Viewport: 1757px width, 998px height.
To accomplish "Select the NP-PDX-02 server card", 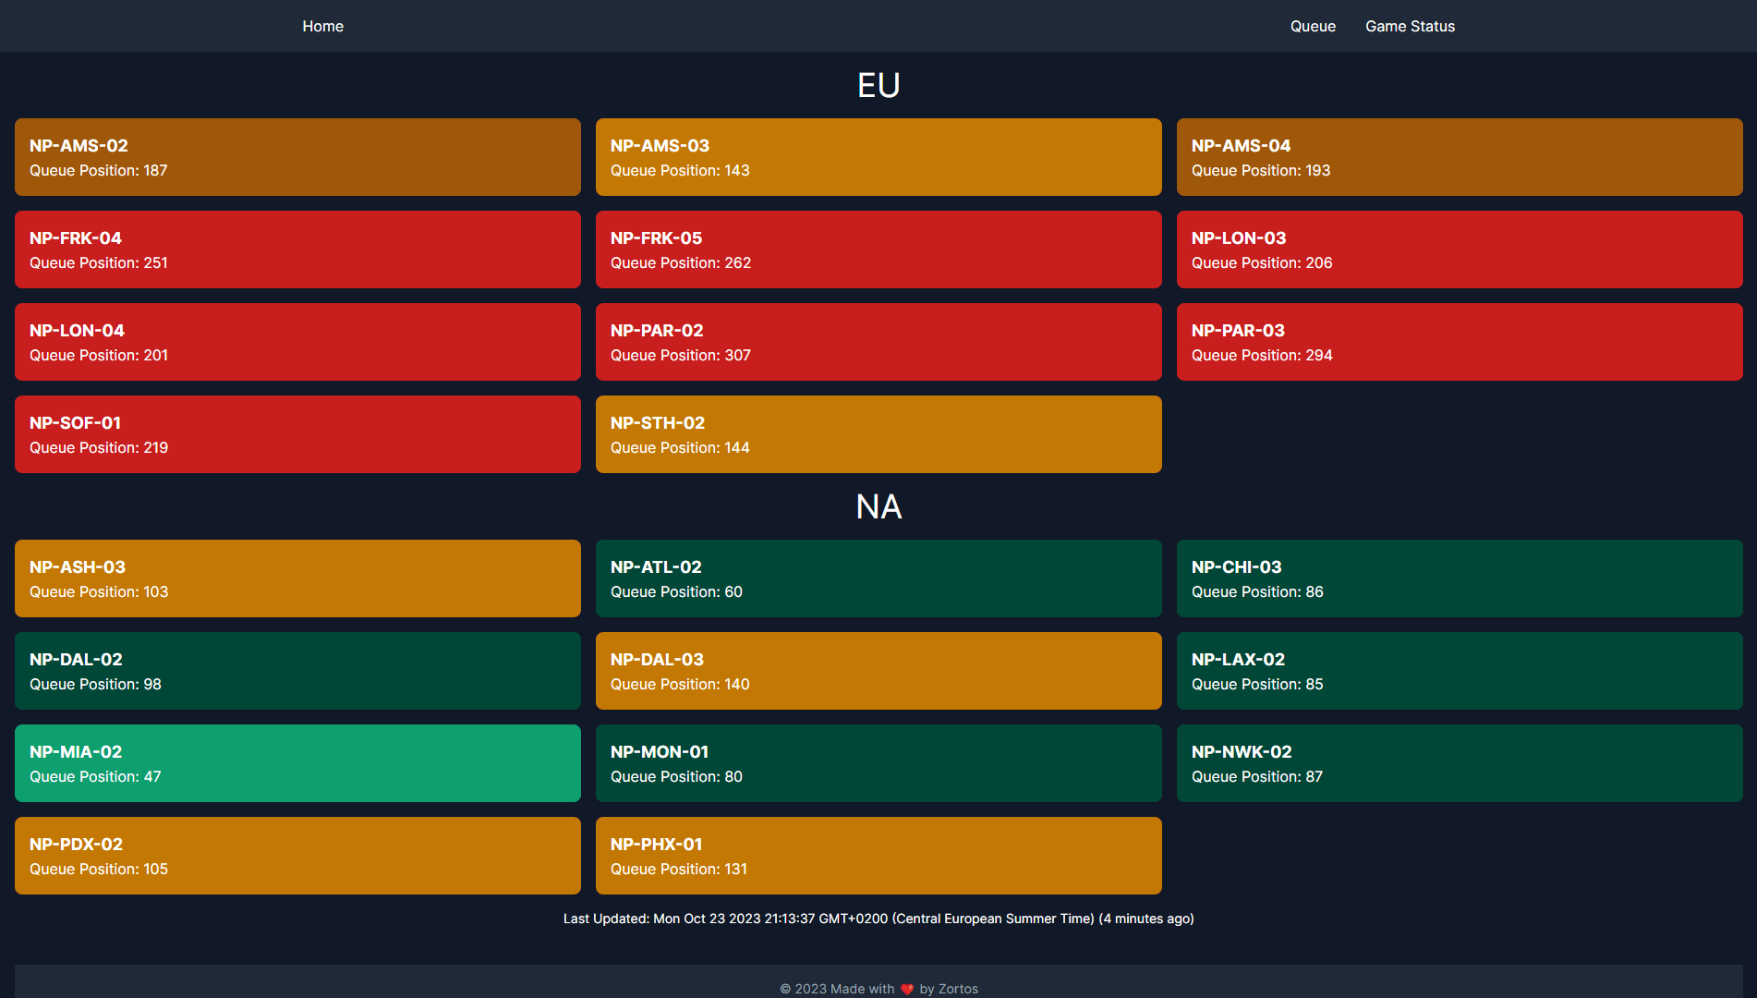I will (297, 856).
